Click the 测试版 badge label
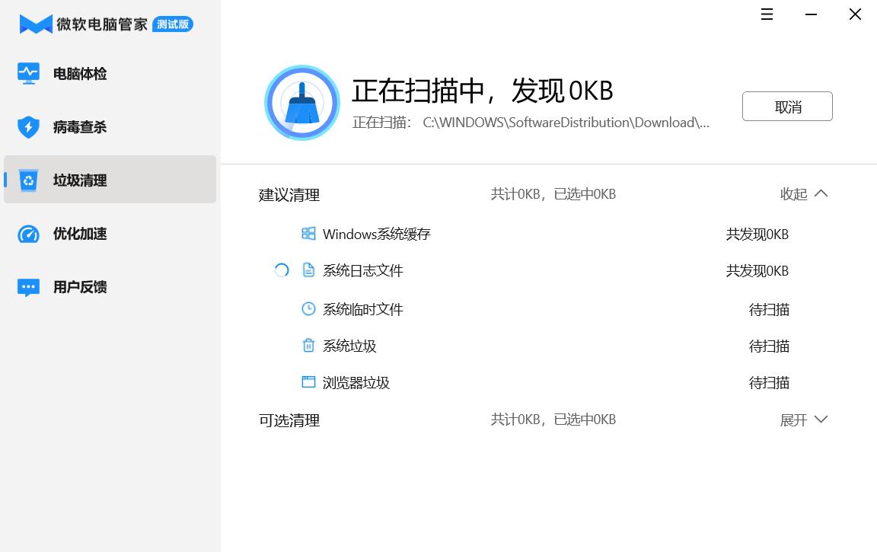This screenshot has width=877, height=552. click(173, 24)
